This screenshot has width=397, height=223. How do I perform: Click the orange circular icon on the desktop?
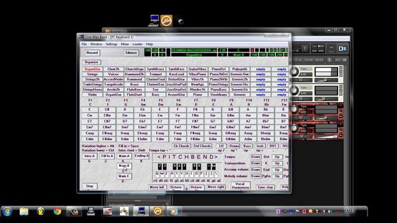tap(166, 20)
